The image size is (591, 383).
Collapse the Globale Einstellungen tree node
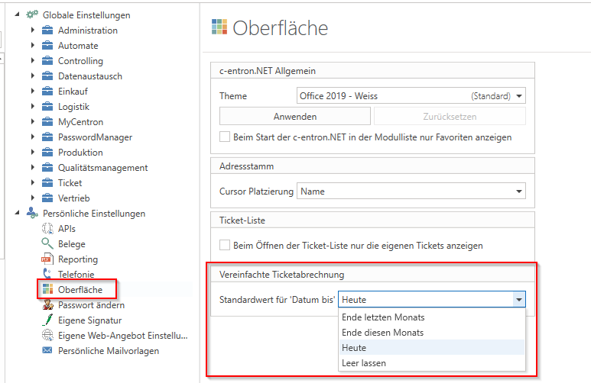point(18,15)
